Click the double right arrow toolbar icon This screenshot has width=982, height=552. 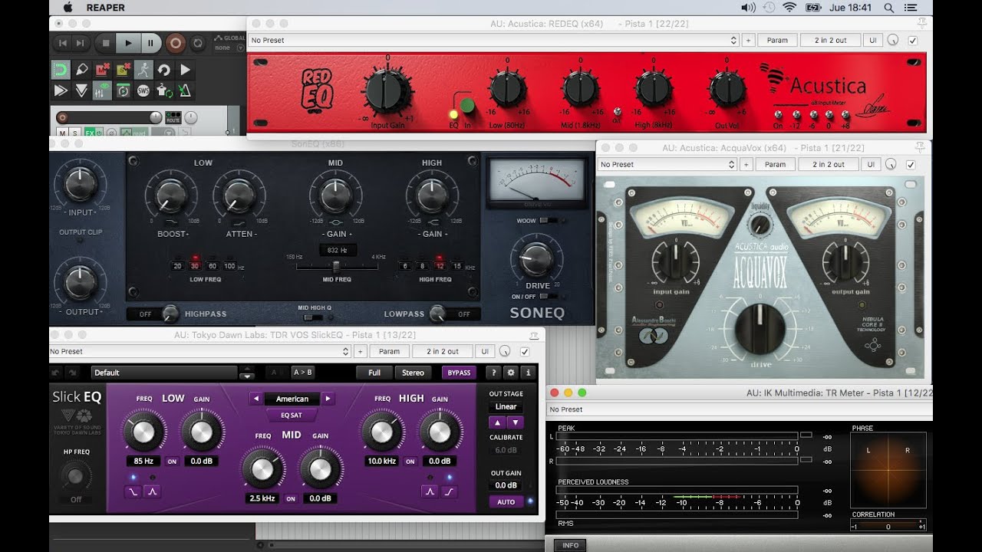(x=61, y=90)
